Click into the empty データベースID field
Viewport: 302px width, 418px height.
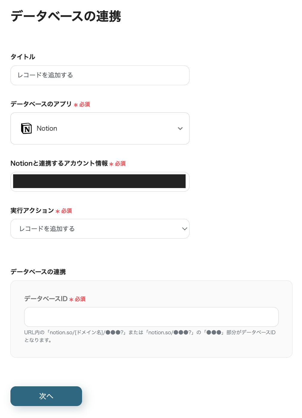pos(151,317)
